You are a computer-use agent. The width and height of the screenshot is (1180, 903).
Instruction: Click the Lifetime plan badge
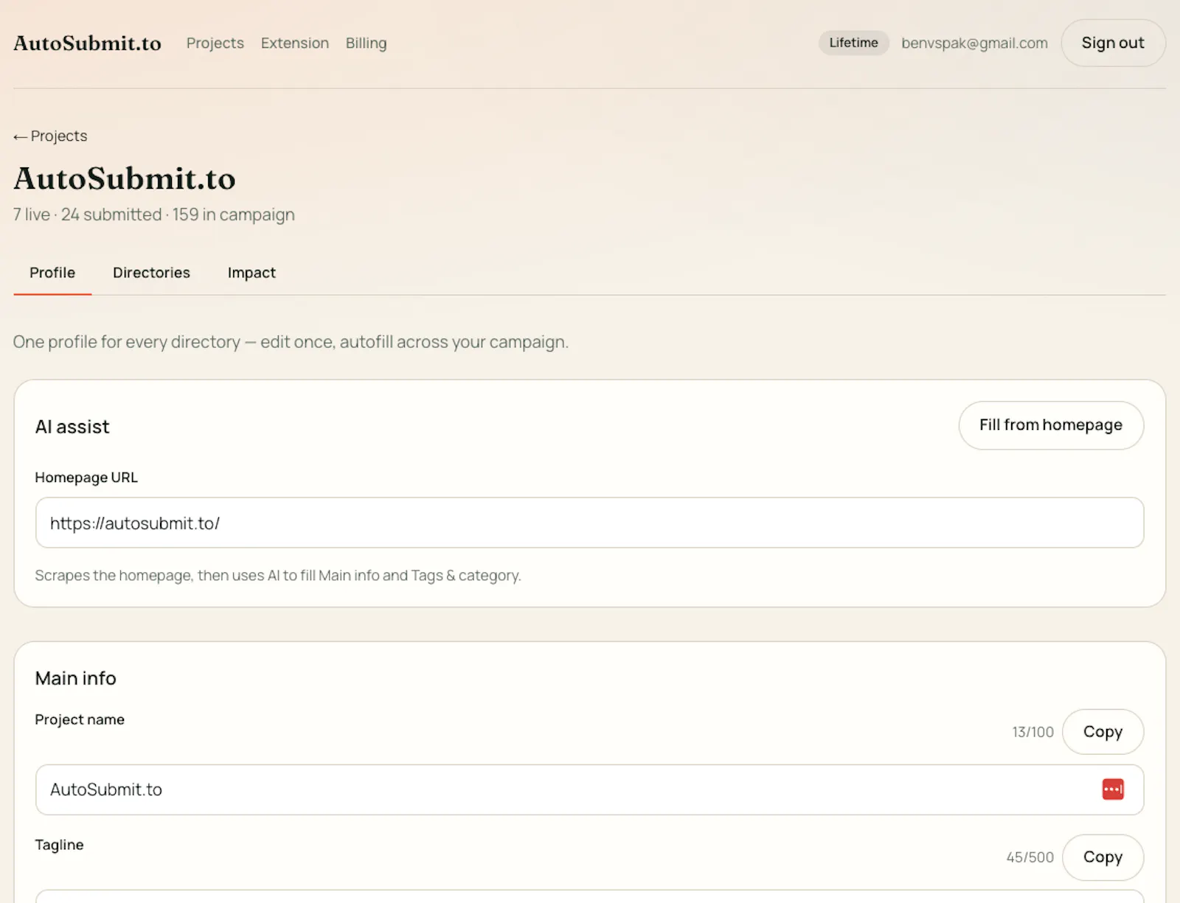[x=853, y=43]
